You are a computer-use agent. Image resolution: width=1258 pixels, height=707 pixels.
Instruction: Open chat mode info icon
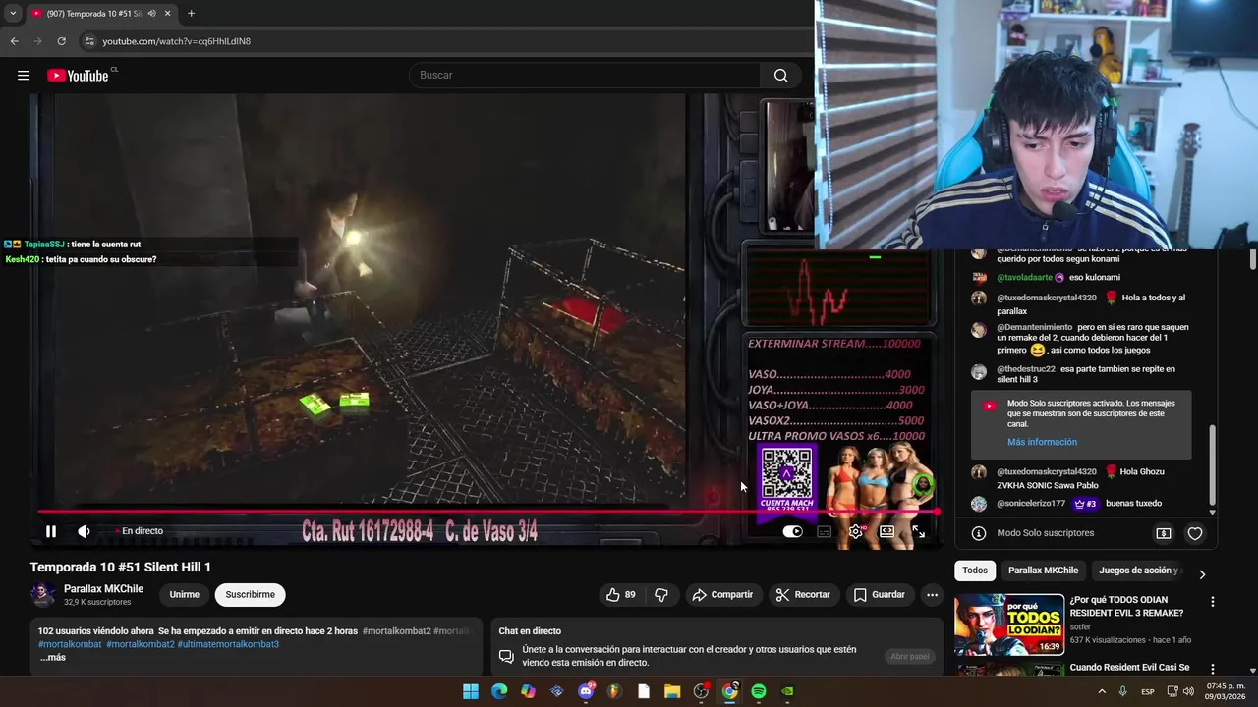[979, 533]
